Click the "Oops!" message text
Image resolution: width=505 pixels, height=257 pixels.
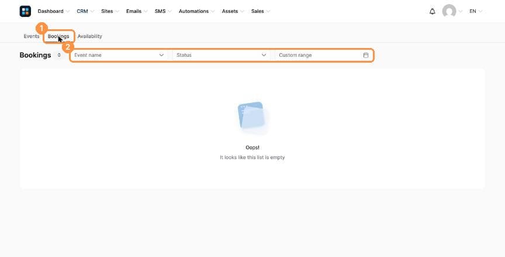click(252, 148)
